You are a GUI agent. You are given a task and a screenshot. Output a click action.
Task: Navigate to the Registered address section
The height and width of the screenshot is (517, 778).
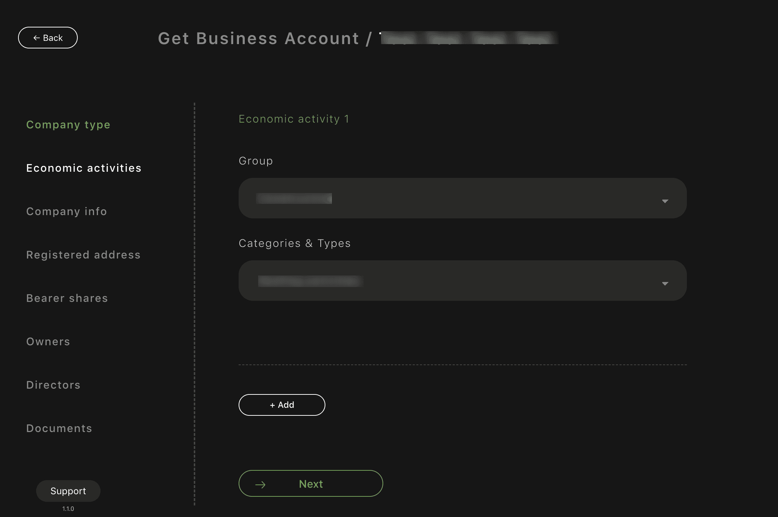tap(84, 255)
